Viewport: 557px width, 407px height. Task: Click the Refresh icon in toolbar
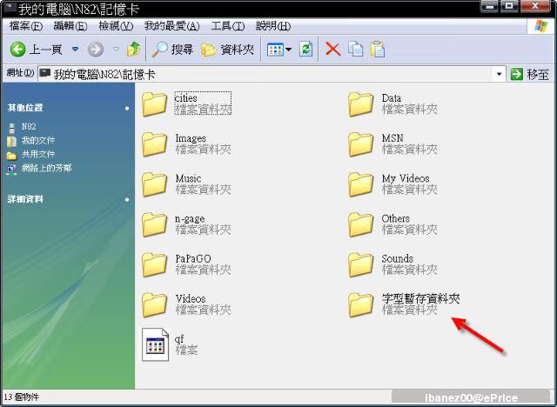(305, 50)
